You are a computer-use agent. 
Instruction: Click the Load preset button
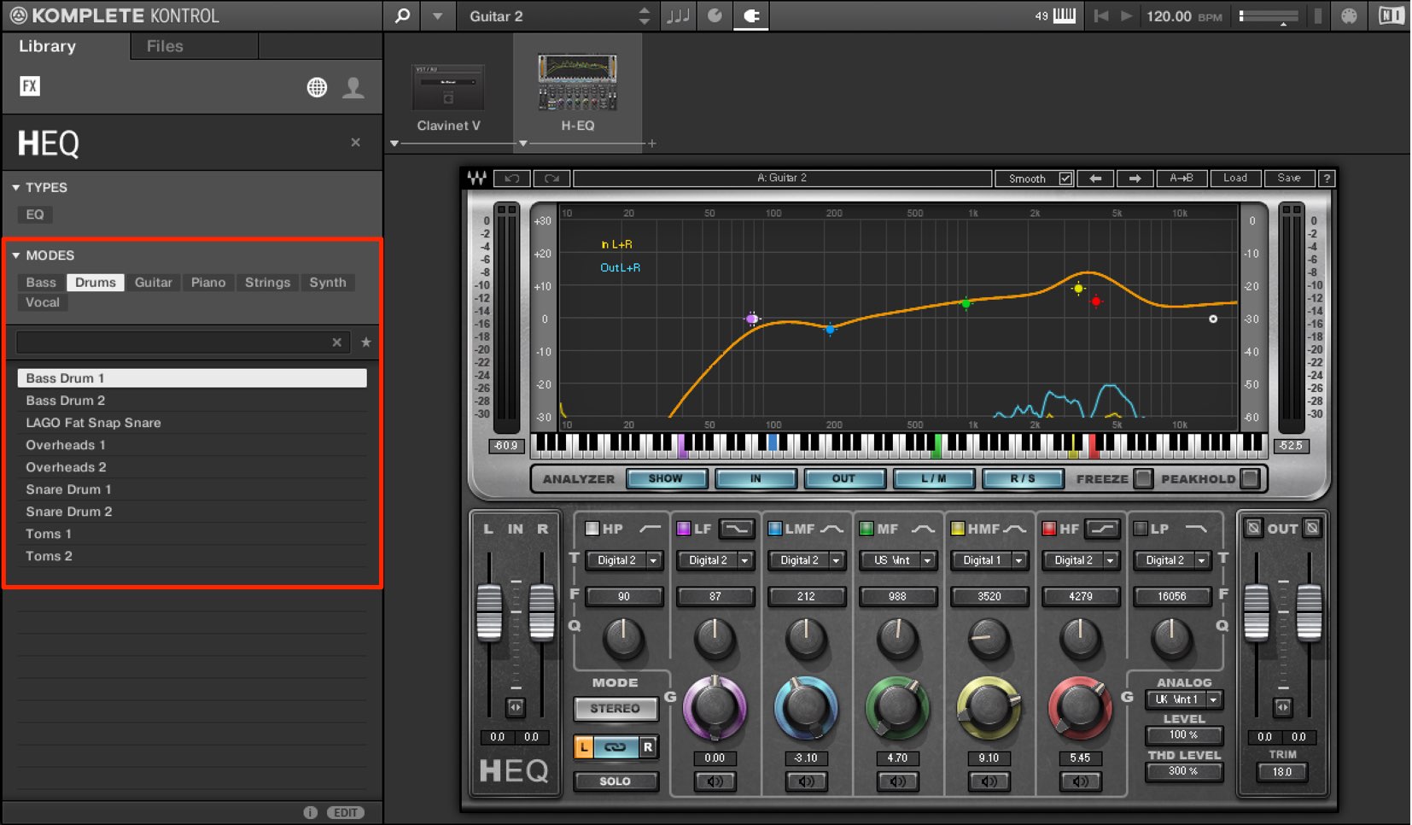point(1234,178)
